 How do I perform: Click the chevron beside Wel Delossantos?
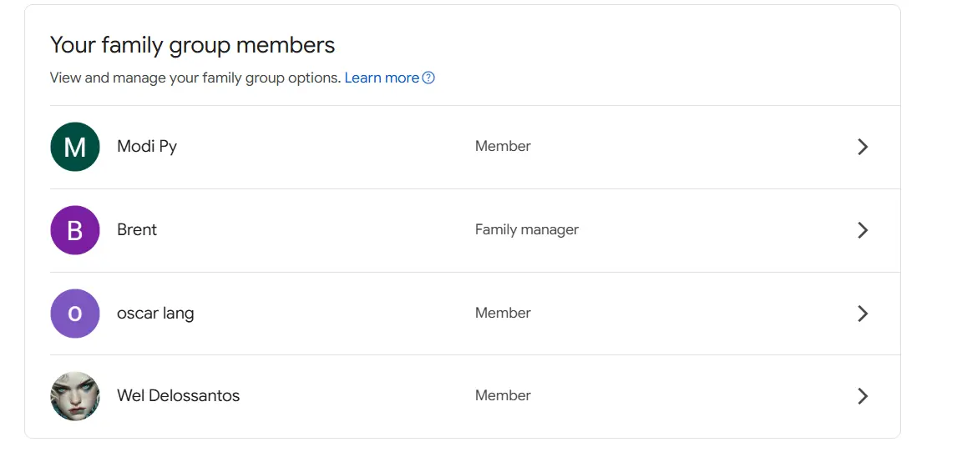(x=863, y=396)
